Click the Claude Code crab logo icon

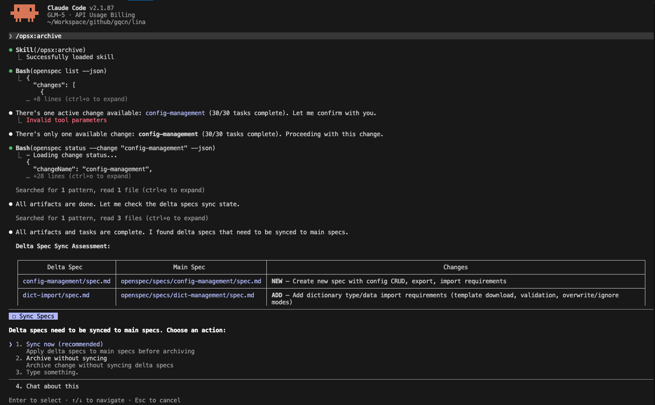click(x=24, y=13)
